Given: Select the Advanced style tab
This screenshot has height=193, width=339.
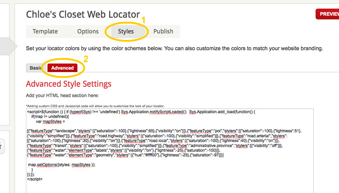Looking at the screenshot, I should pos(62,68).
